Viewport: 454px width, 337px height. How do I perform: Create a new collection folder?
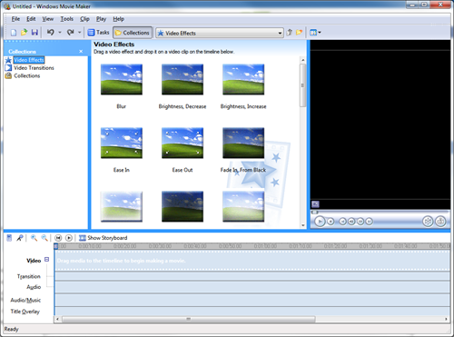tap(300, 33)
